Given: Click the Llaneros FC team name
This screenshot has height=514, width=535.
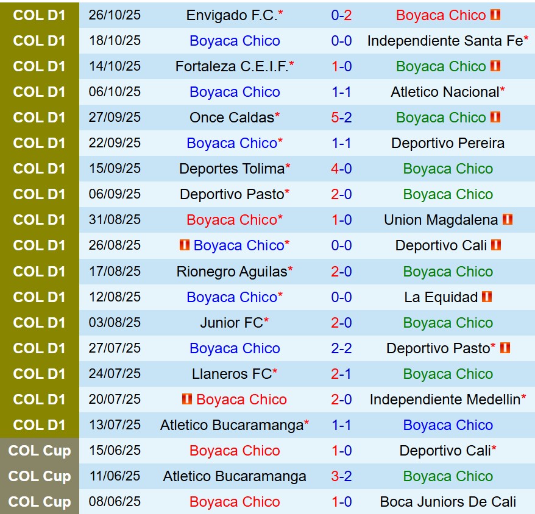Looking at the screenshot, I should [231, 374].
